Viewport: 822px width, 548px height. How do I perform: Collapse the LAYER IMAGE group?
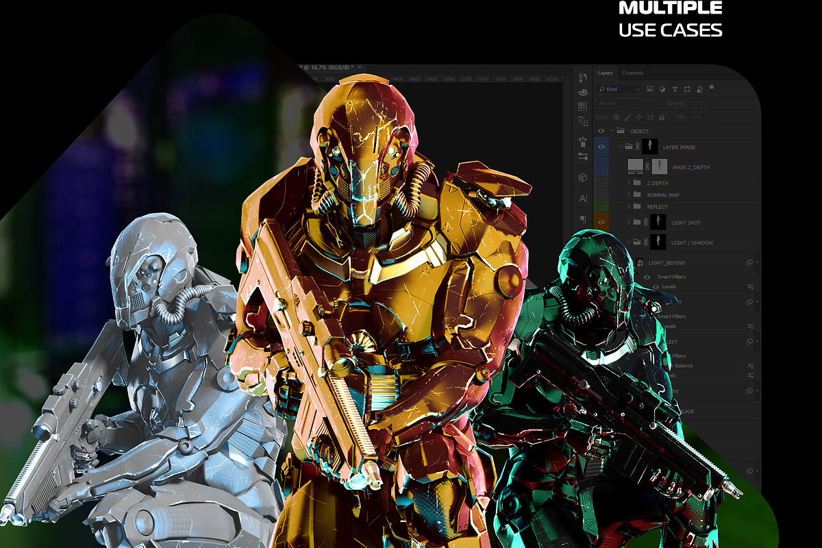point(621,147)
